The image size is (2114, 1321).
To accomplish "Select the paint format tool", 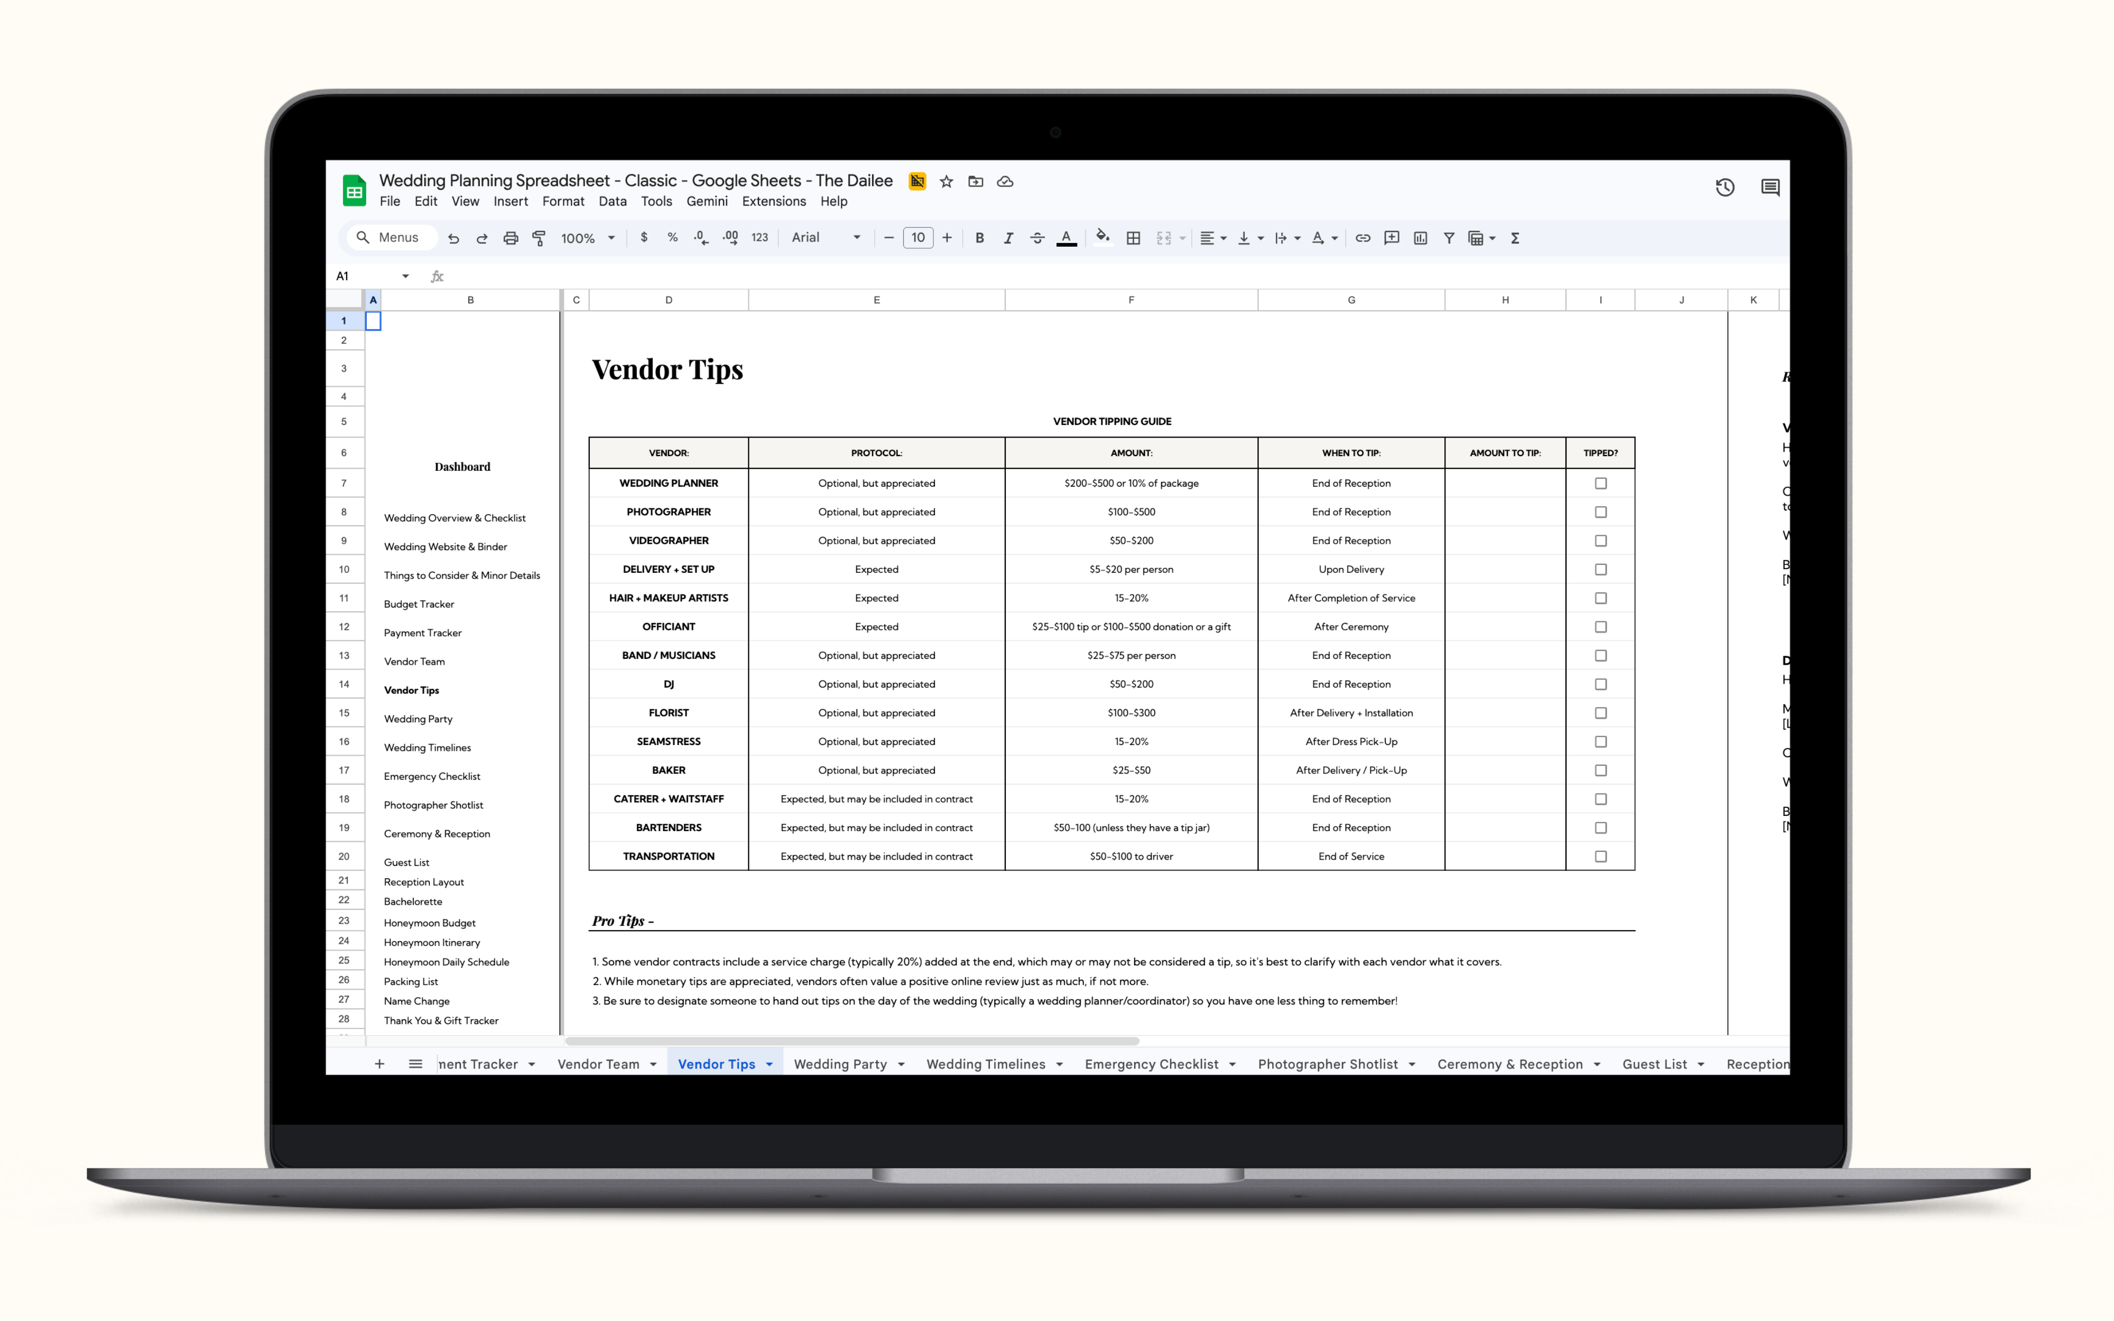I will pos(539,238).
